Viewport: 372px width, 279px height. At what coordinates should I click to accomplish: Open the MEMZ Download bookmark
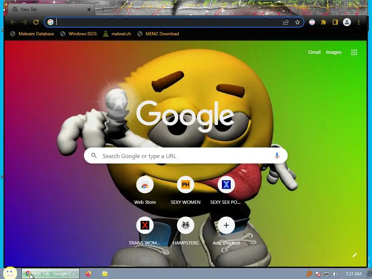[x=158, y=34]
